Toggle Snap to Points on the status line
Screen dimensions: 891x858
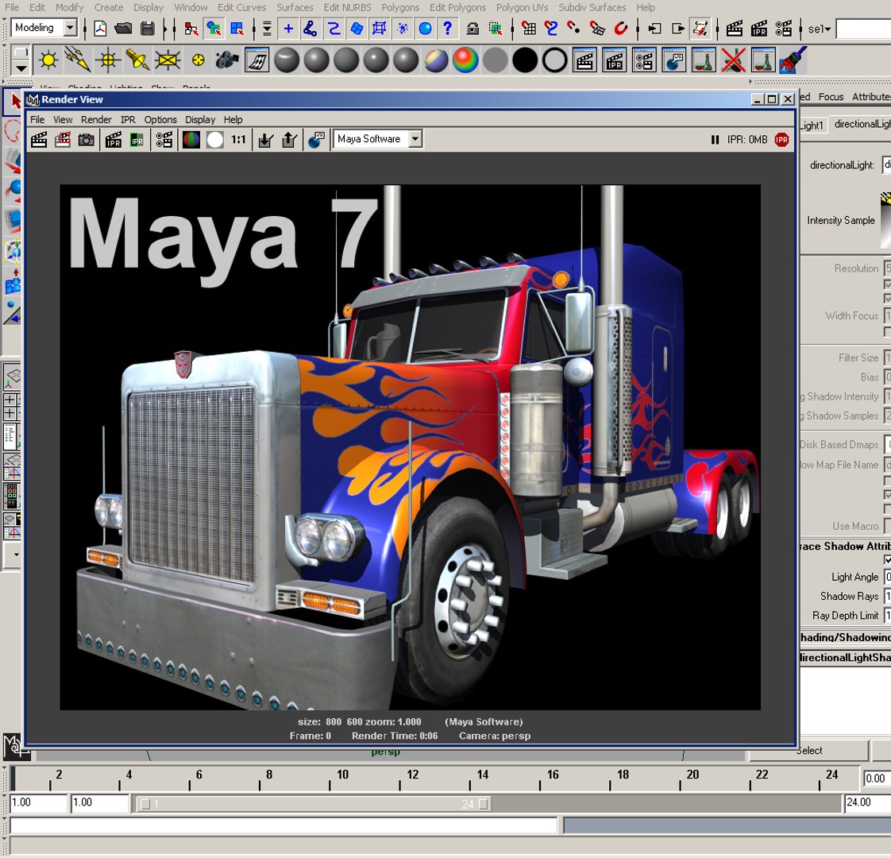[x=574, y=29]
